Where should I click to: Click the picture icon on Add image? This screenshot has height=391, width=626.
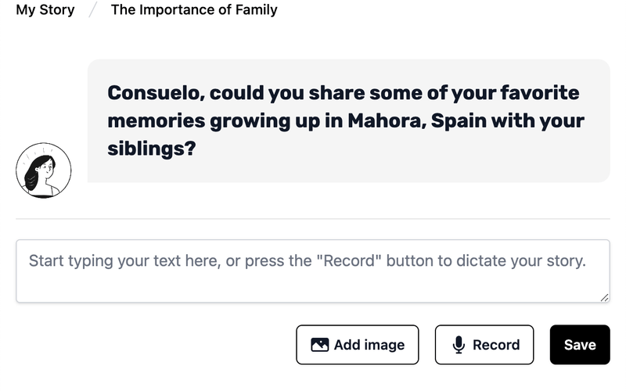coord(319,345)
